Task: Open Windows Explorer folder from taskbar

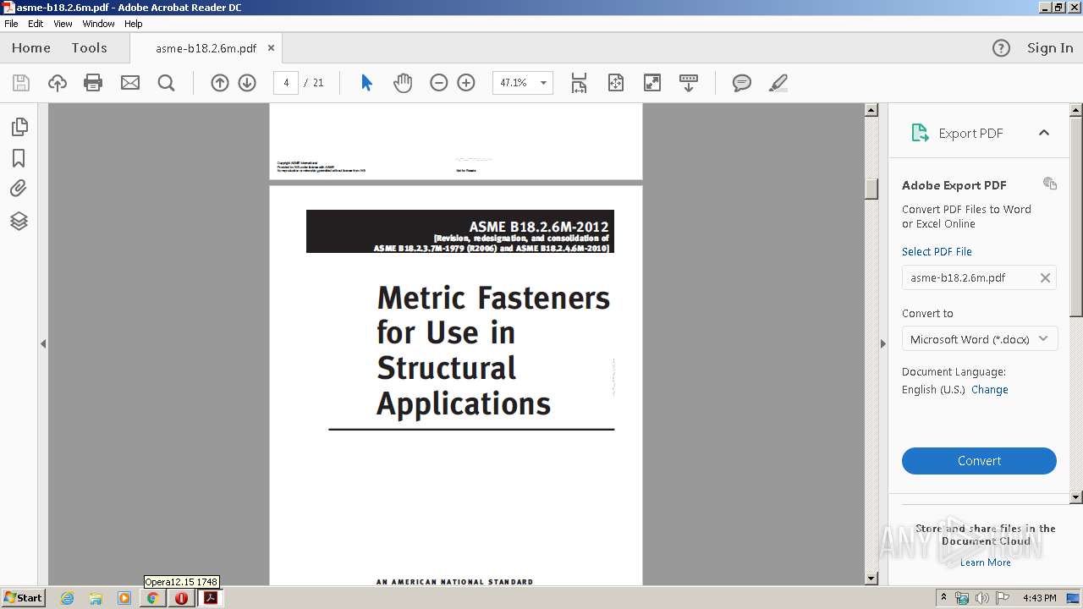Action: (96, 598)
